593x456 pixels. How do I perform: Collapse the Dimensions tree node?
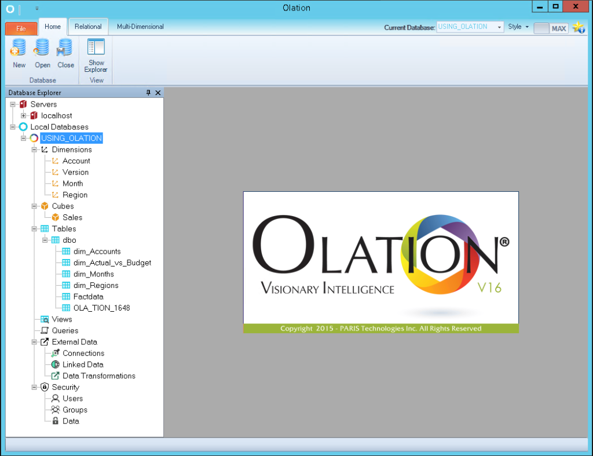34,149
